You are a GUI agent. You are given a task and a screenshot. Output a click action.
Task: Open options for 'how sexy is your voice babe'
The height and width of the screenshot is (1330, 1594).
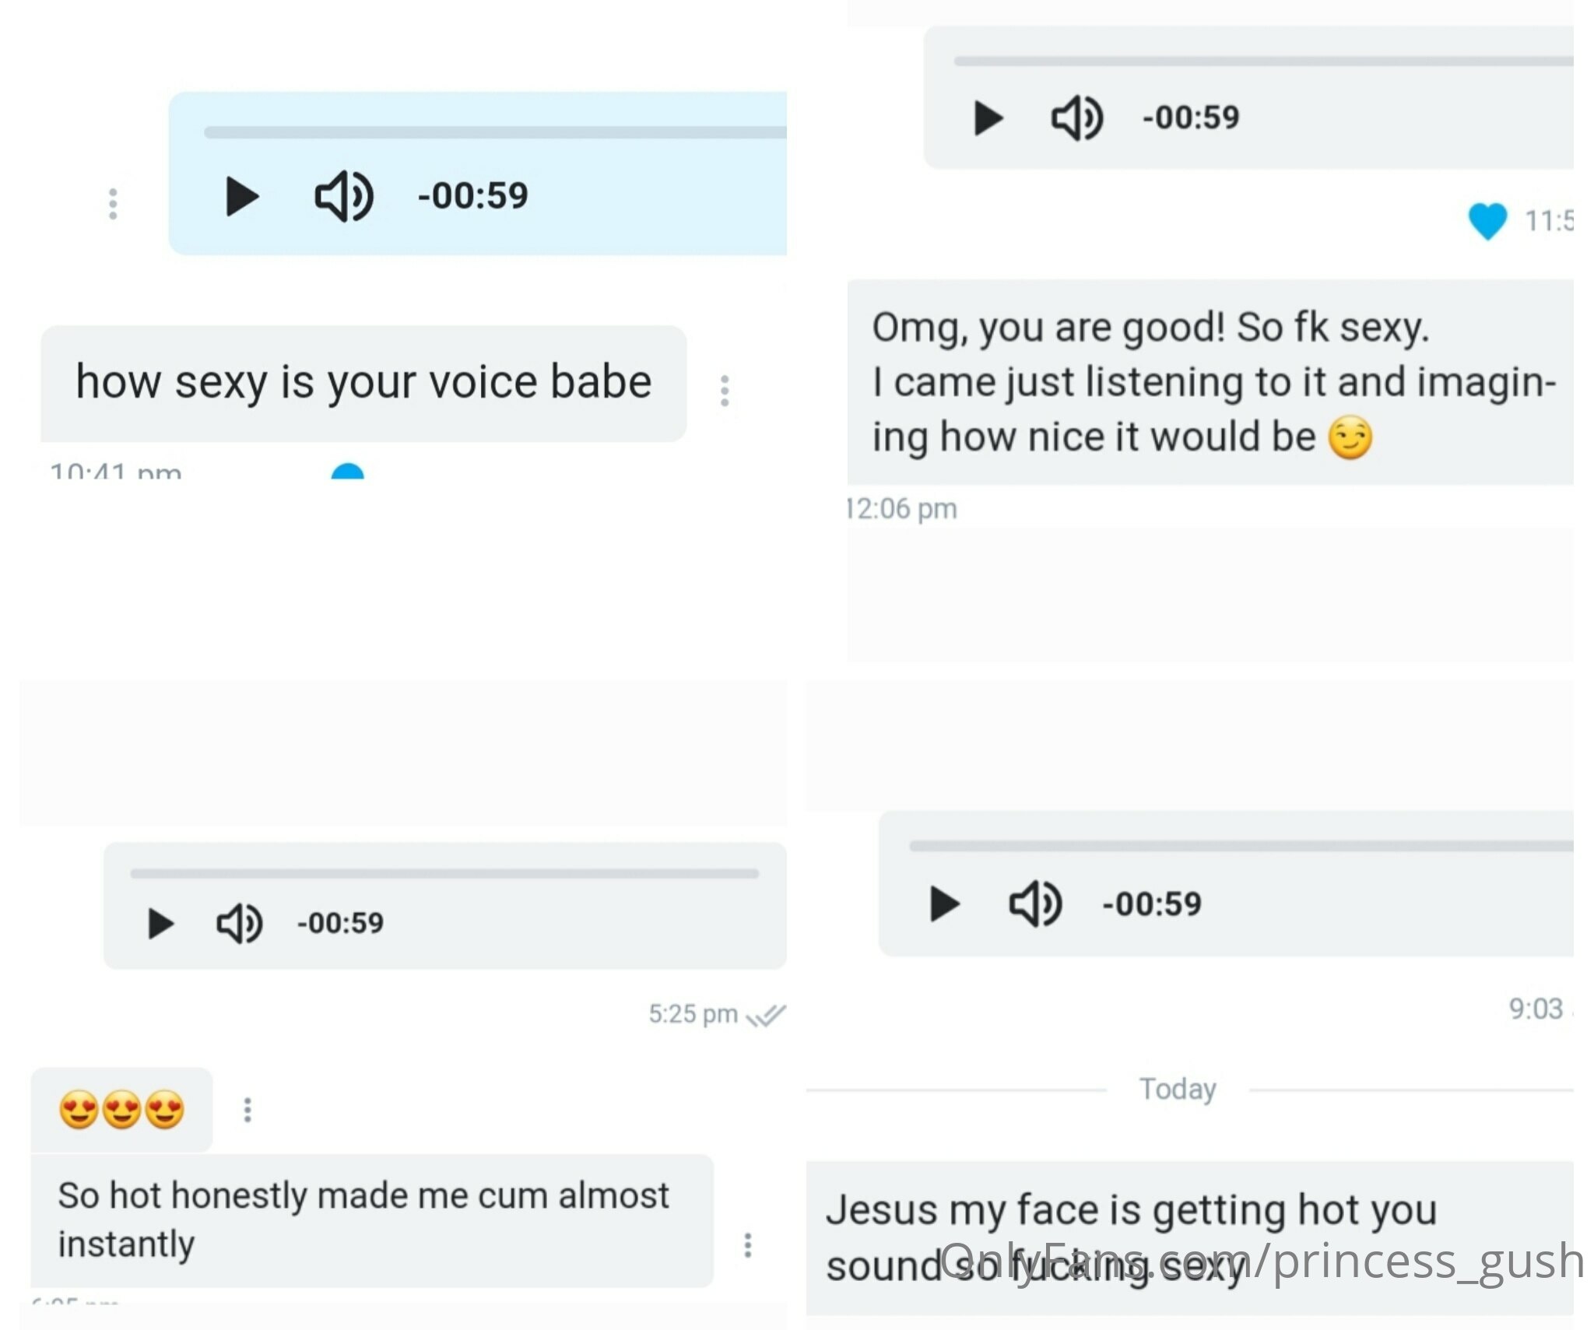(x=725, y=391)
